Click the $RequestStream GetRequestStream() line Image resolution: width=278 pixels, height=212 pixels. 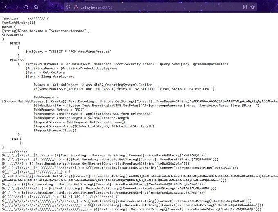click(x=79, y=122)
